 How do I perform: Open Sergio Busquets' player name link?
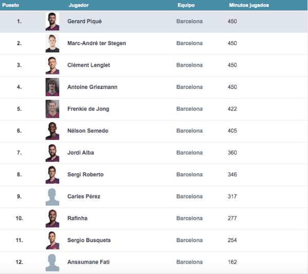click(89, 240)
